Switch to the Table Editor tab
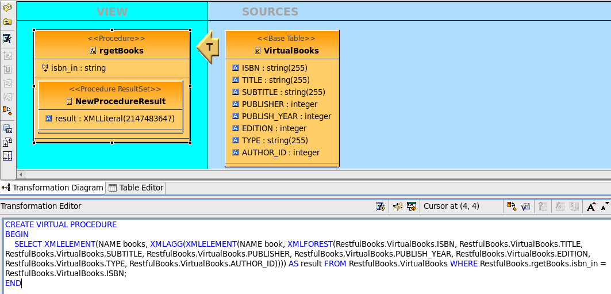The height and width of the screenshot is (294, 611). tap(136, 188)
